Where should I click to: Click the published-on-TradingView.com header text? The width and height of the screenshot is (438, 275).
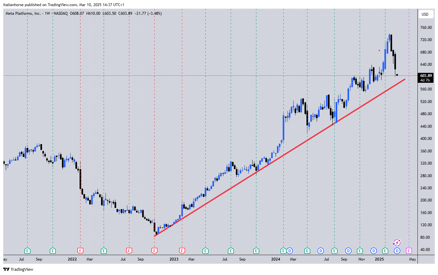(x=64, y=5)
